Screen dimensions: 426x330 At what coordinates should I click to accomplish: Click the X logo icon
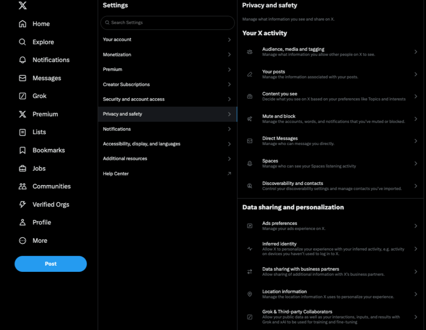[22, 5]
